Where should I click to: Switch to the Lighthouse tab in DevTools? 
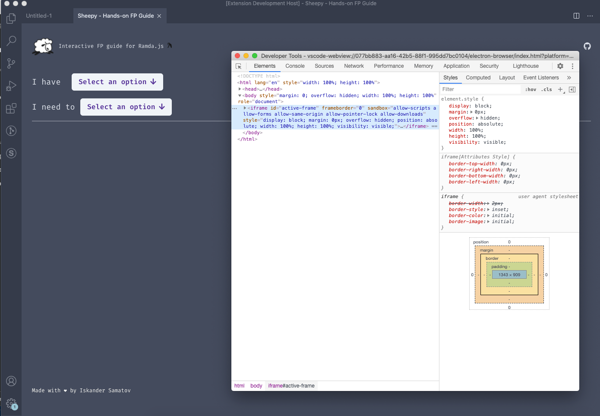click(x=526, y=66)
